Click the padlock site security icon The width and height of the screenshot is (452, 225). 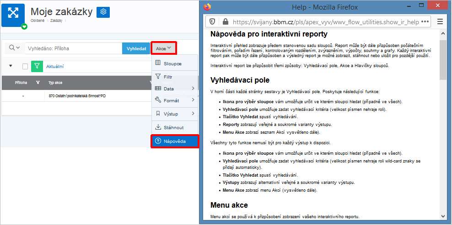pos(225,21)
